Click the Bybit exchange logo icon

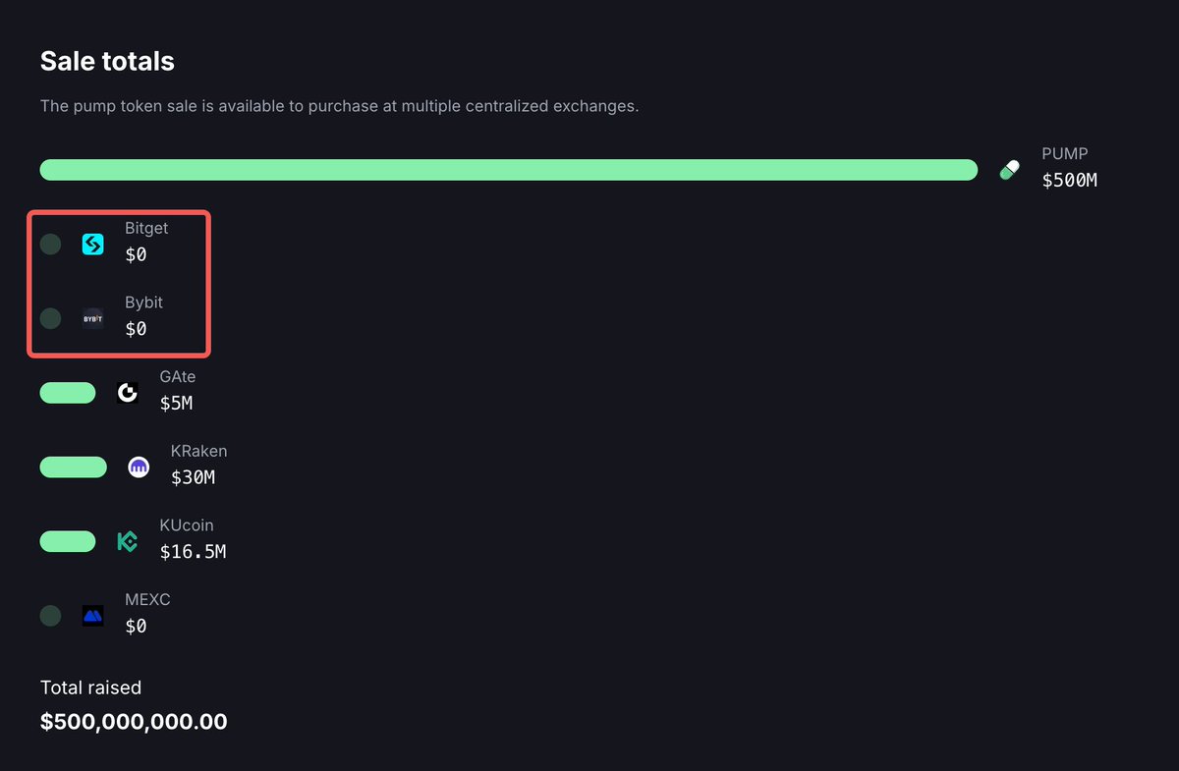pos(92,318)
